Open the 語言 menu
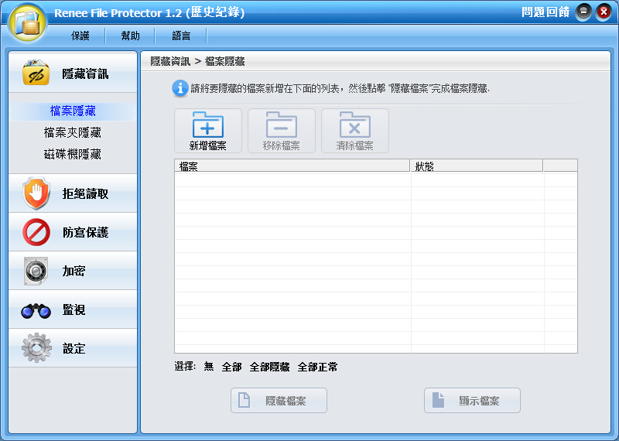 pos(181,36)
